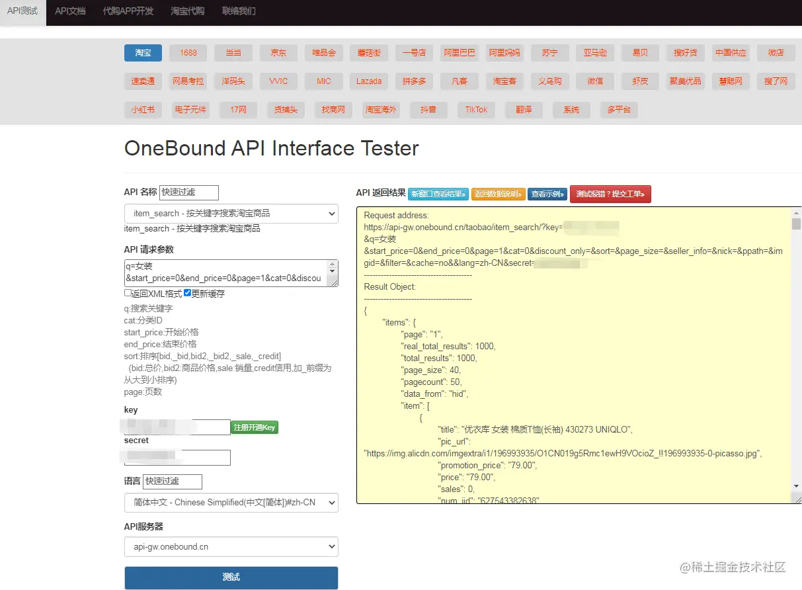Select the 拼多多 platform button

pos(414,81)
